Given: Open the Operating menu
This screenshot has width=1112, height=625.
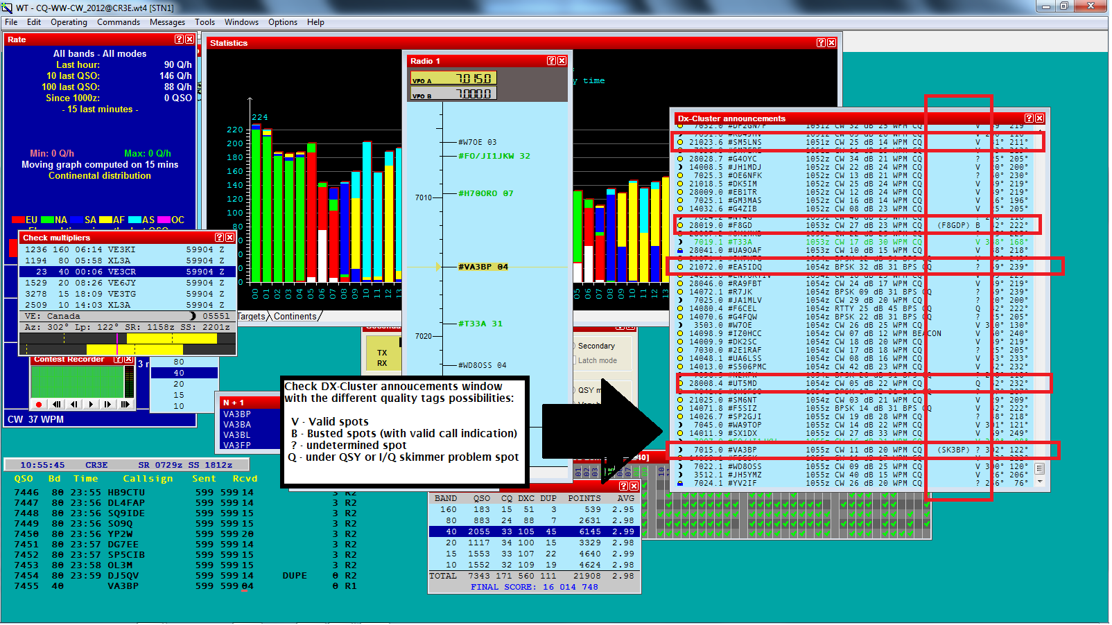Looking at the screenshot, I should pyautogui.click(x=69, y=22).
